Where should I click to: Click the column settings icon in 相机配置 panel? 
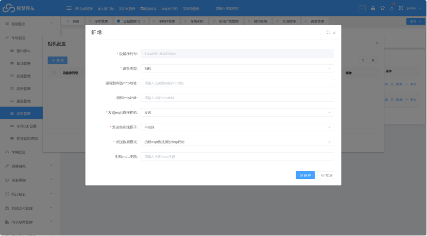373,60
